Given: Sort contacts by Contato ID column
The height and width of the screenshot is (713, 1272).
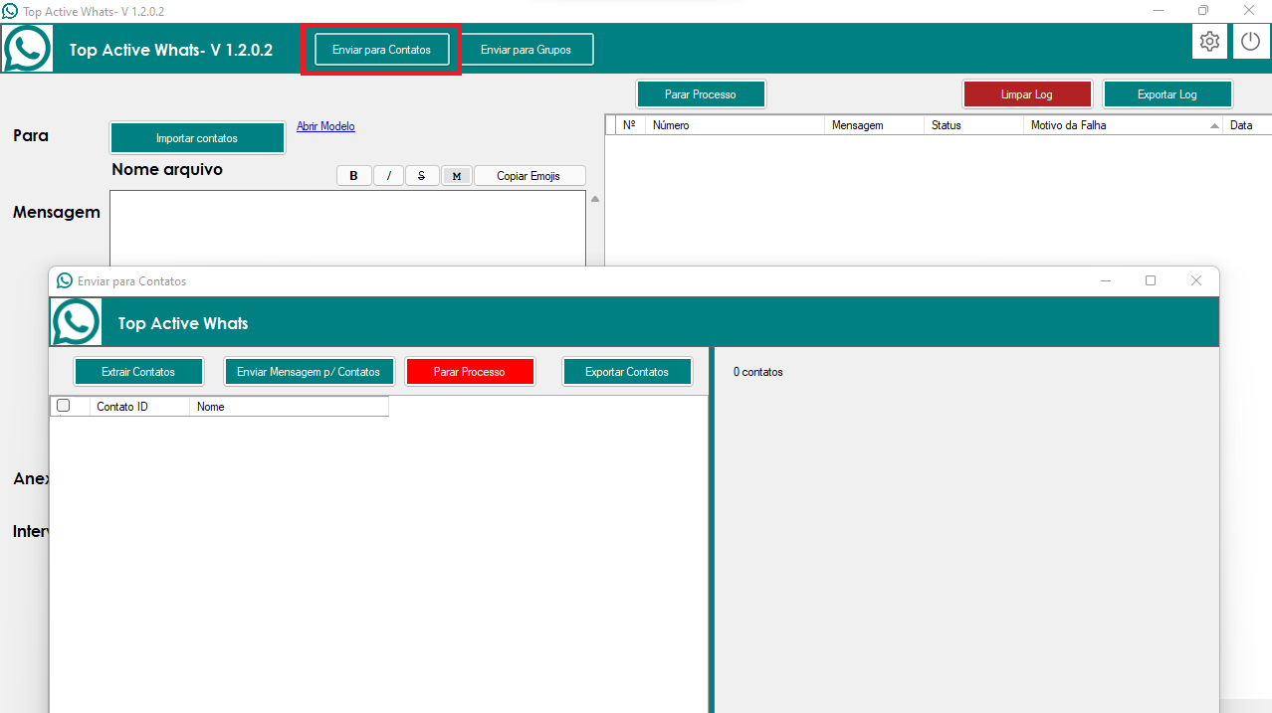Looking at the screenshot, I should tap(139, 407).
